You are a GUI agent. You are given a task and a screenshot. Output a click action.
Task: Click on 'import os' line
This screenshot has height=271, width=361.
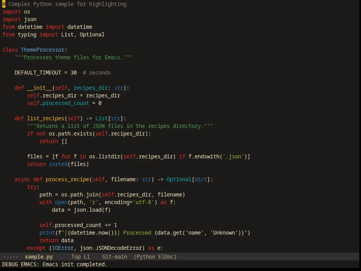coord(16,12)
